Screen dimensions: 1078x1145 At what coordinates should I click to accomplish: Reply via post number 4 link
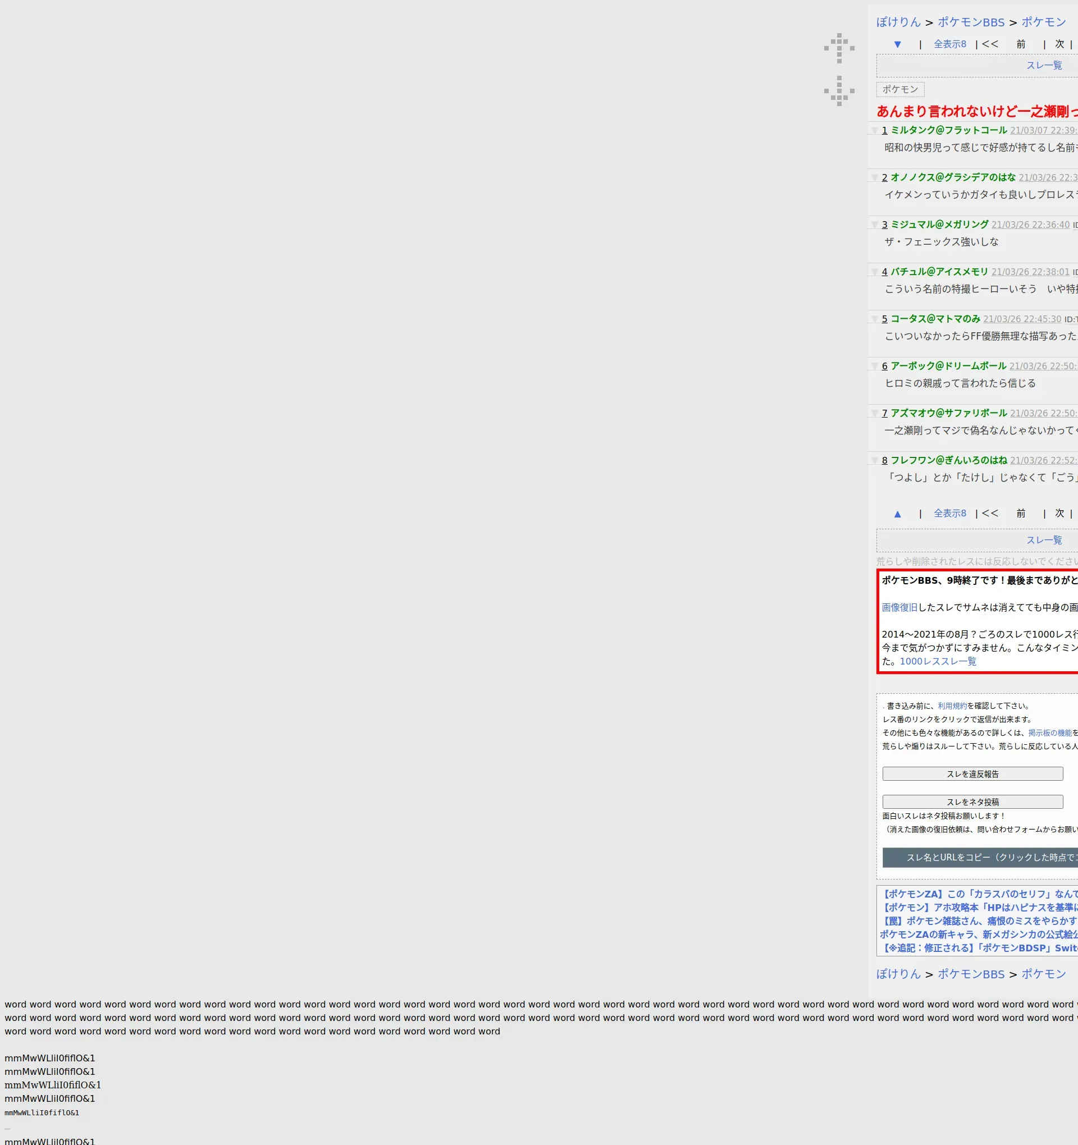(x=884, y=272)
